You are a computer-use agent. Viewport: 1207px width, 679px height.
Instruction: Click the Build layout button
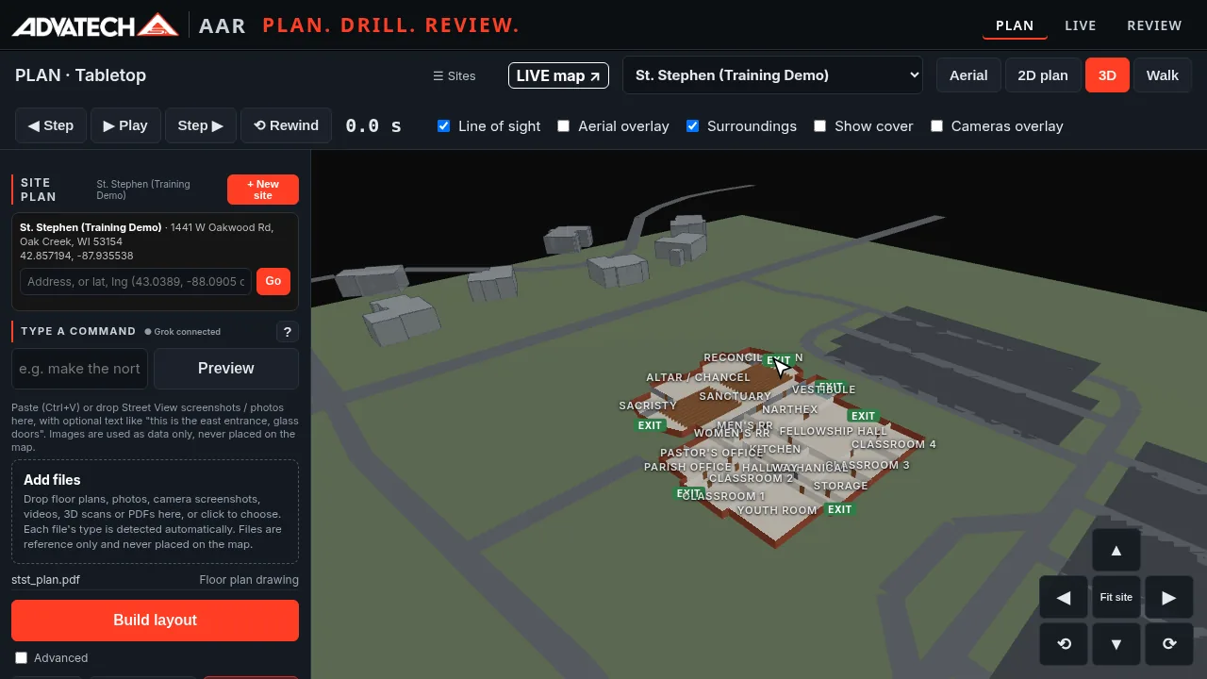pos(155,621)
